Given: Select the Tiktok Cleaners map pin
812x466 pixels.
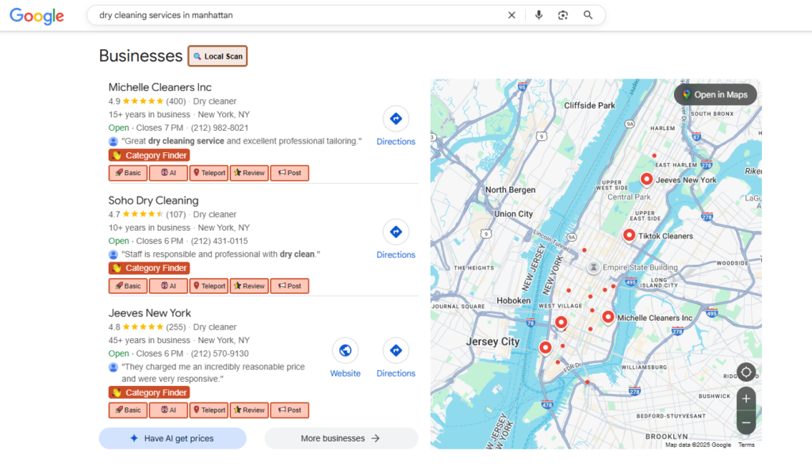Looking at the screenshot, I should coord(629,235).
